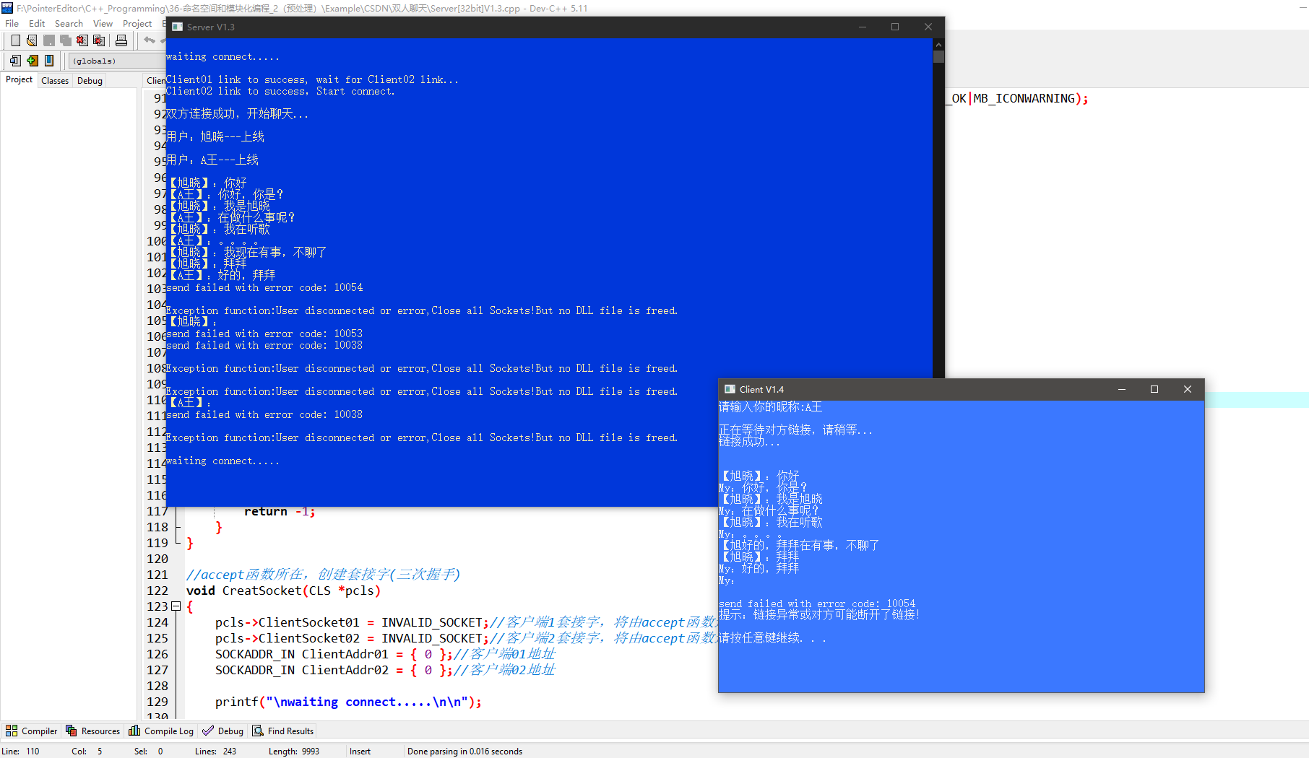Click the 'pcls->ClientSocket02' code line
Viewport: 1309px width, 758px height.
point(465,638)
